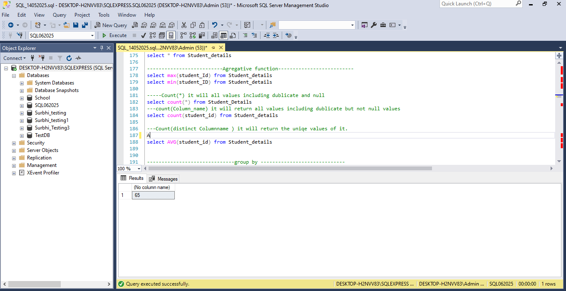Click the Undo arrow icon
566x291 pixels.
pyautogui.click(x=215, y=25)
